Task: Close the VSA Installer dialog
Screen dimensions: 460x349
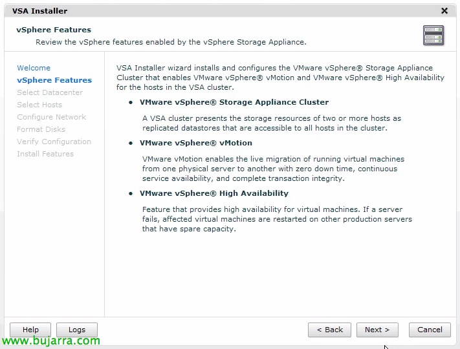Action: (x=444, y=11)
